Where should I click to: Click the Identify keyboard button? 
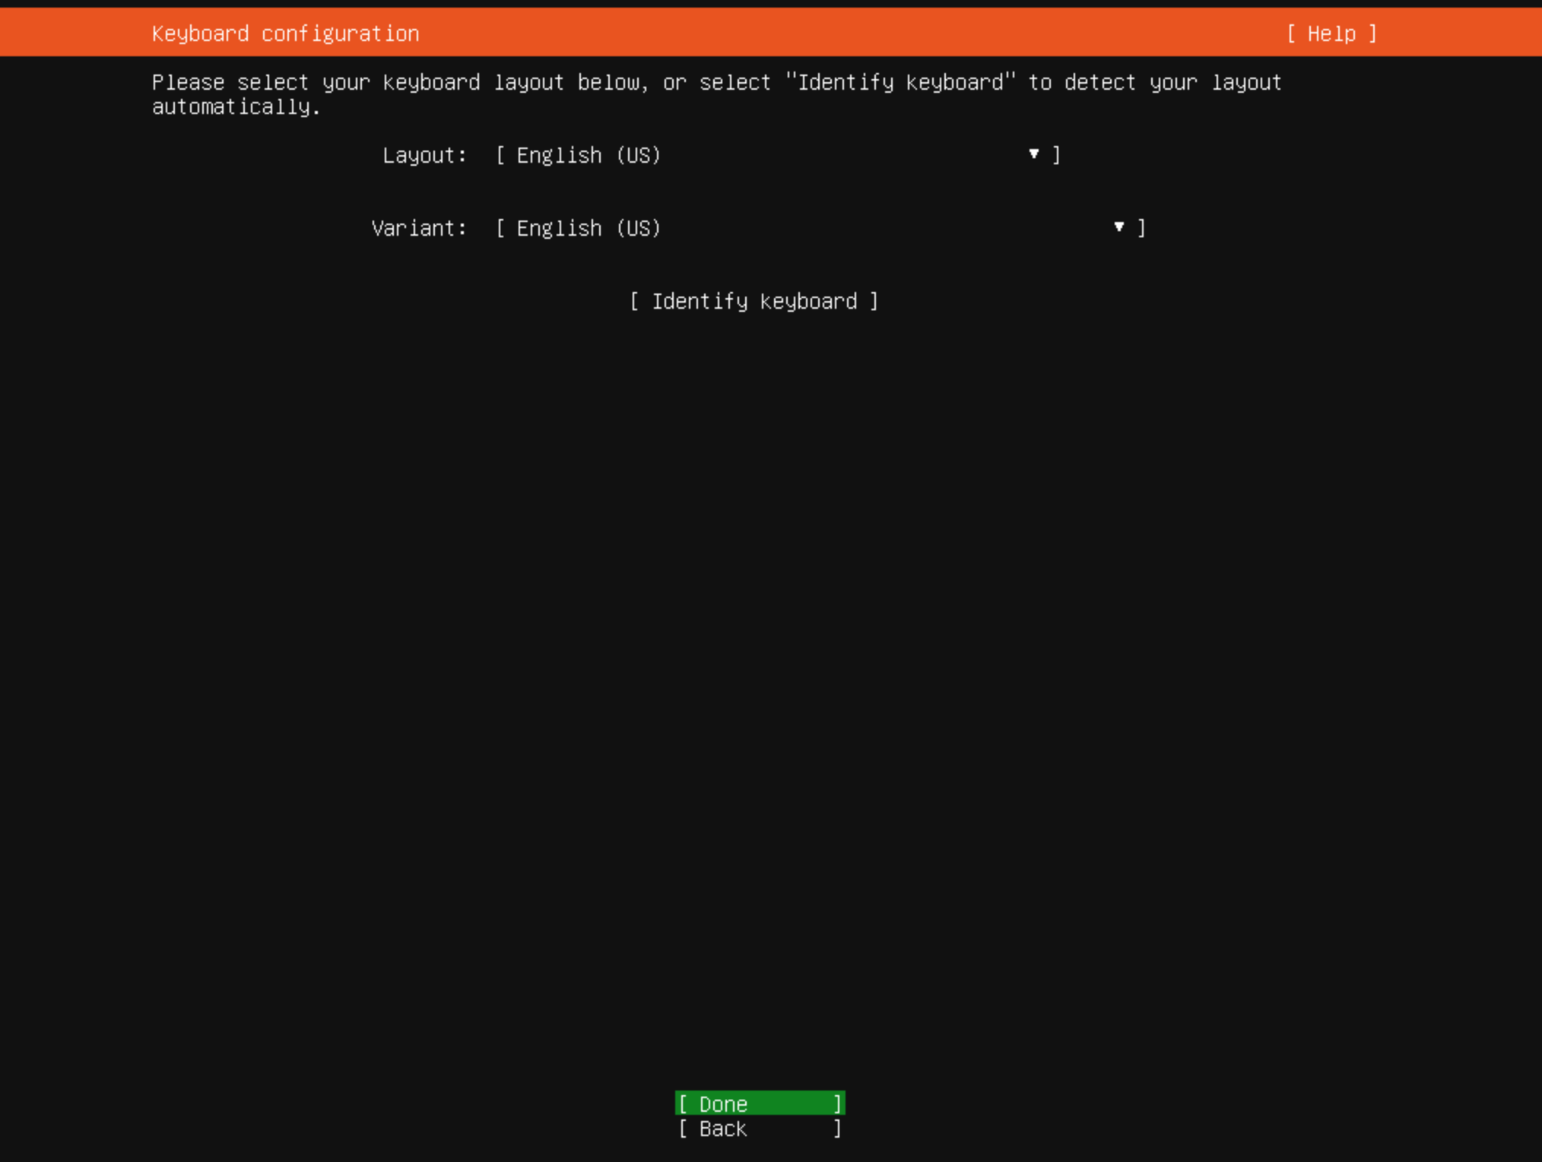pos(754,301)
